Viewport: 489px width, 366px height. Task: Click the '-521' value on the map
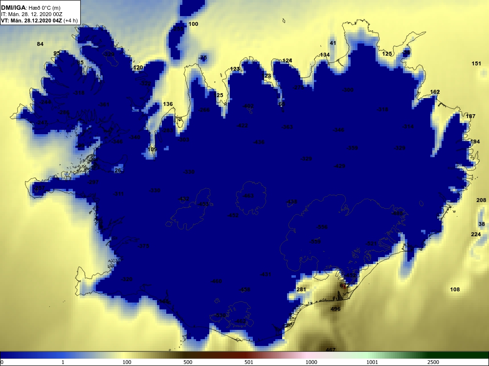point(371,244)
